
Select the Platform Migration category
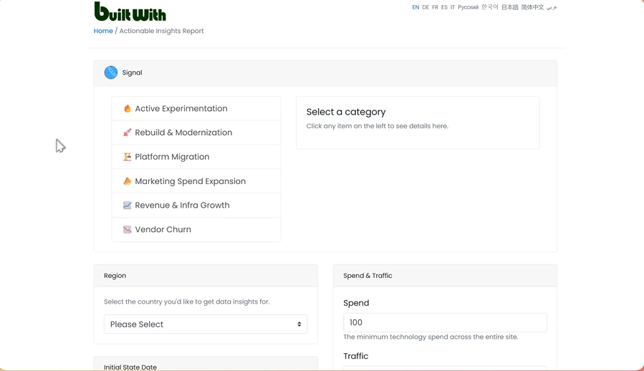(x=196, y=157)
